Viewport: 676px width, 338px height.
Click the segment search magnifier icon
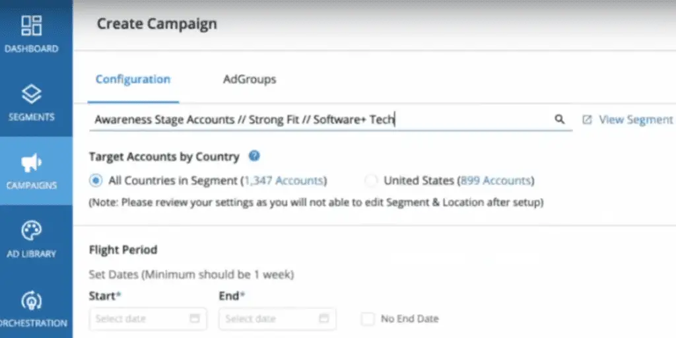[559, 119]
